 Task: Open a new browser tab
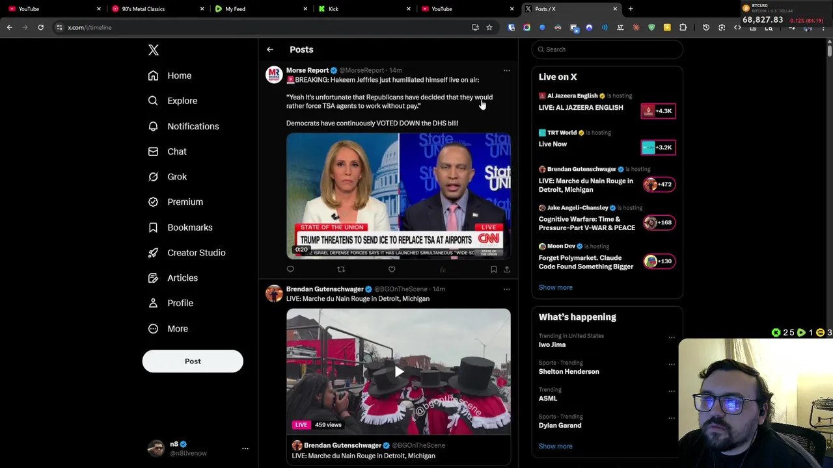pyautogui.click(x=631, y=9)
